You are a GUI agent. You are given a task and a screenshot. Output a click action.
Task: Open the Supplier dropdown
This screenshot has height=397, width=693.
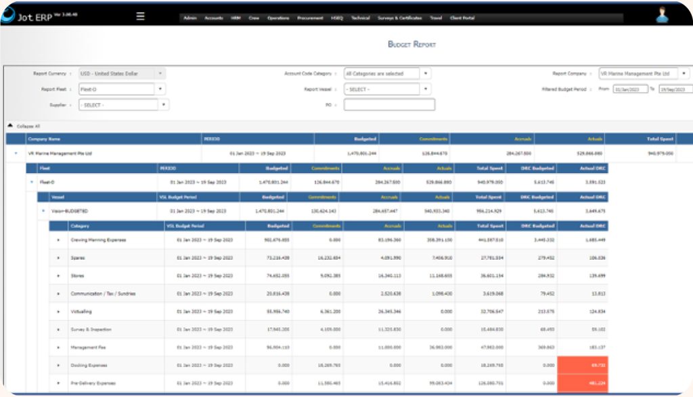(x=124, y=105)
